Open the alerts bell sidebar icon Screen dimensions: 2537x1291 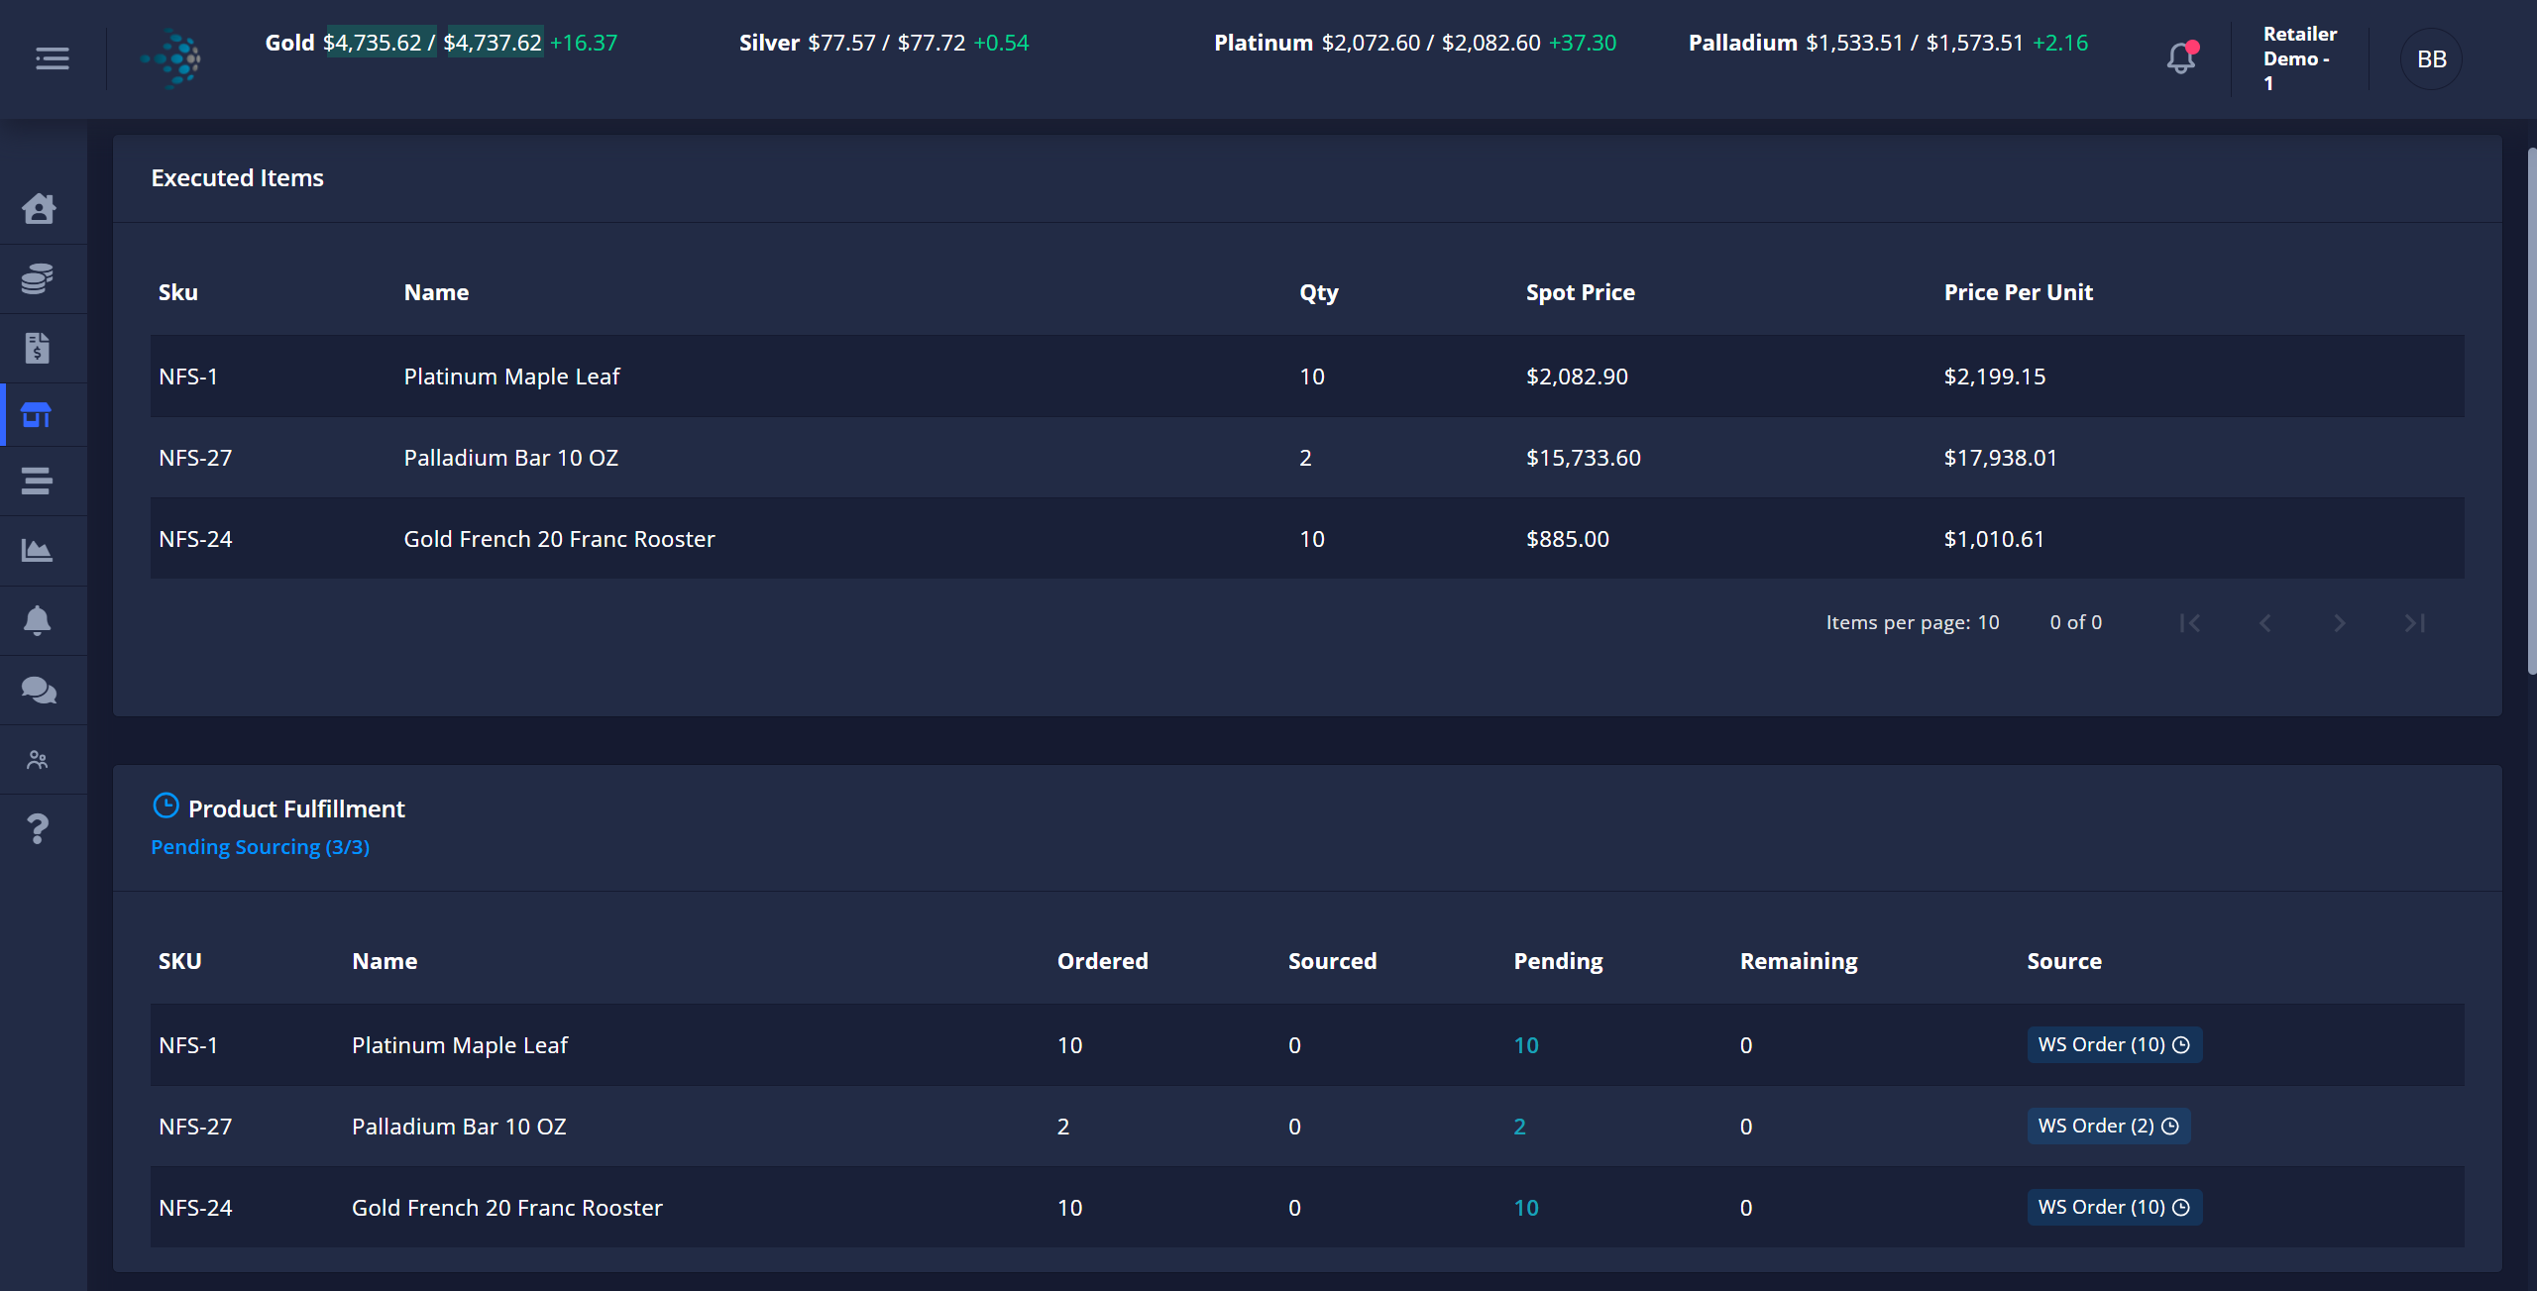[x=37, y=620]
